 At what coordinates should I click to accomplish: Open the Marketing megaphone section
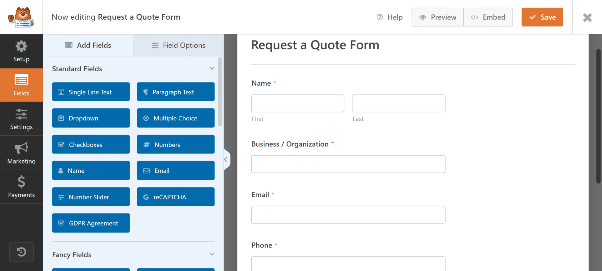21,153
